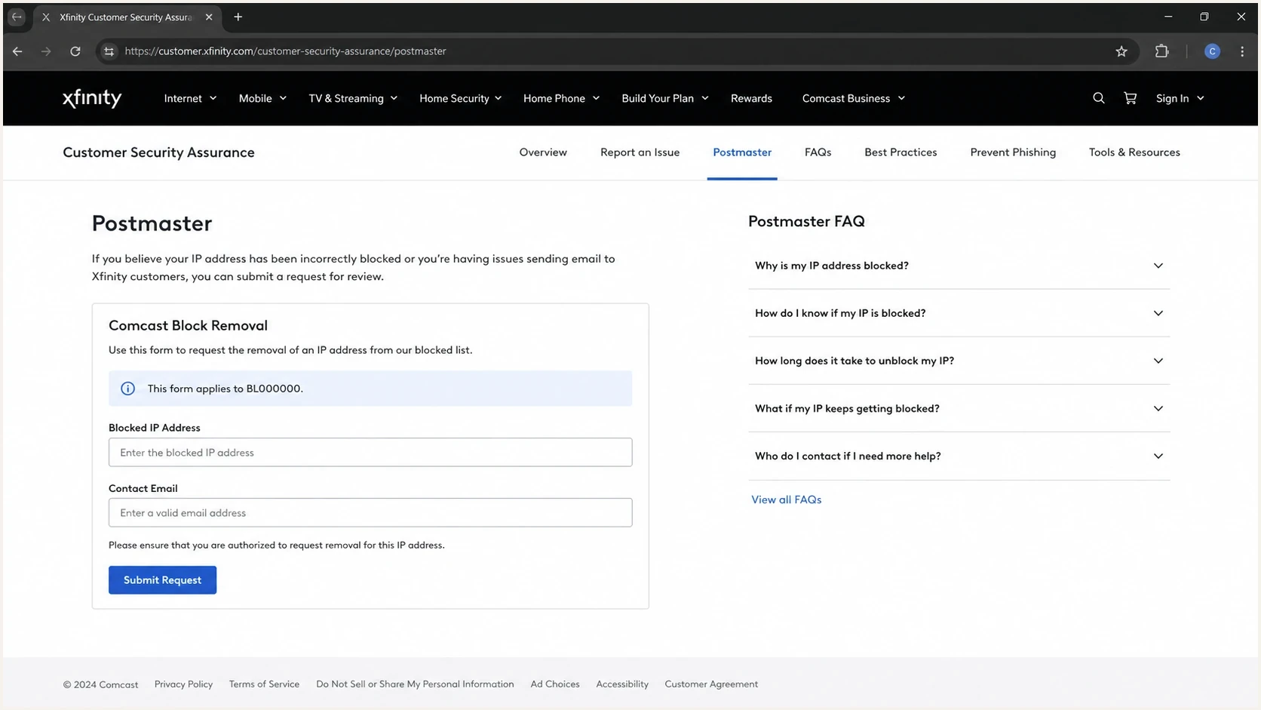Open the Best Practices tab
1261x710 pixels.
click(900, 152)
